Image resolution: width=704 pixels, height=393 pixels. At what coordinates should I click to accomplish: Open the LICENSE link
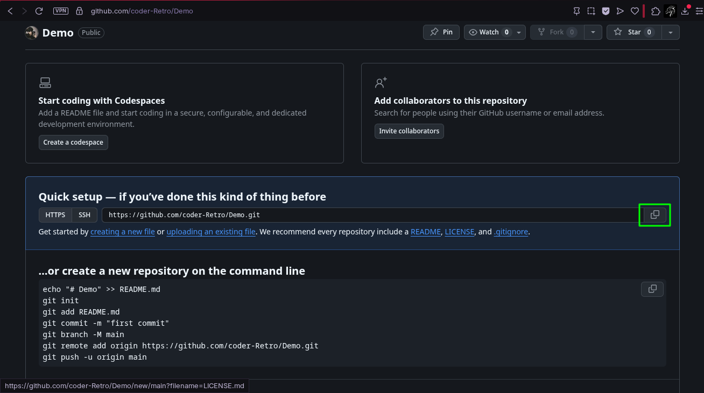pyautogui.click(x=460, y=232)
